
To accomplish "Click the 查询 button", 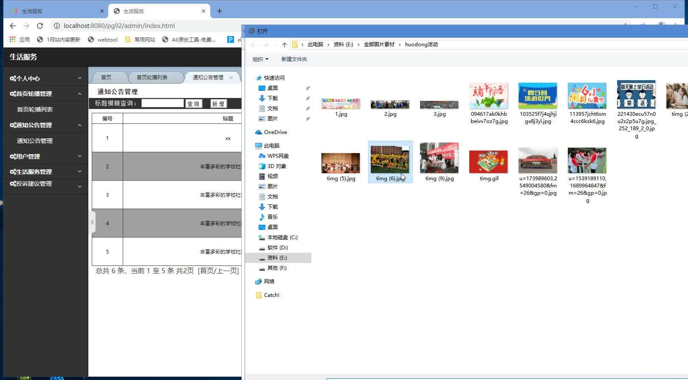I will pyautogui.click(x=193, y=104).
